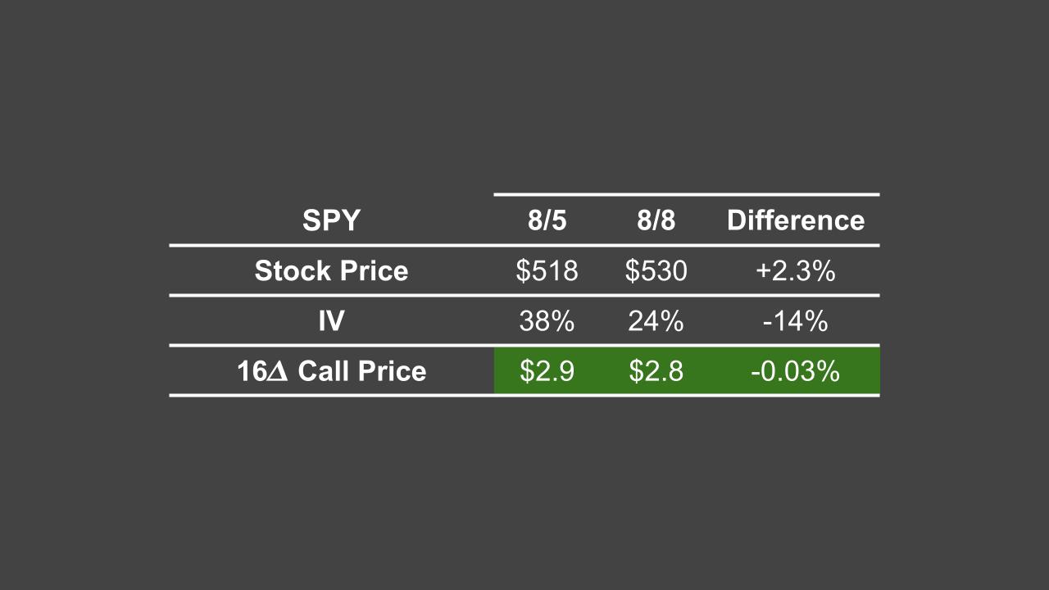The width and height of the screenshot is (1049, 590).
Task: Select the 24% IV value
Action: point(656,321)
